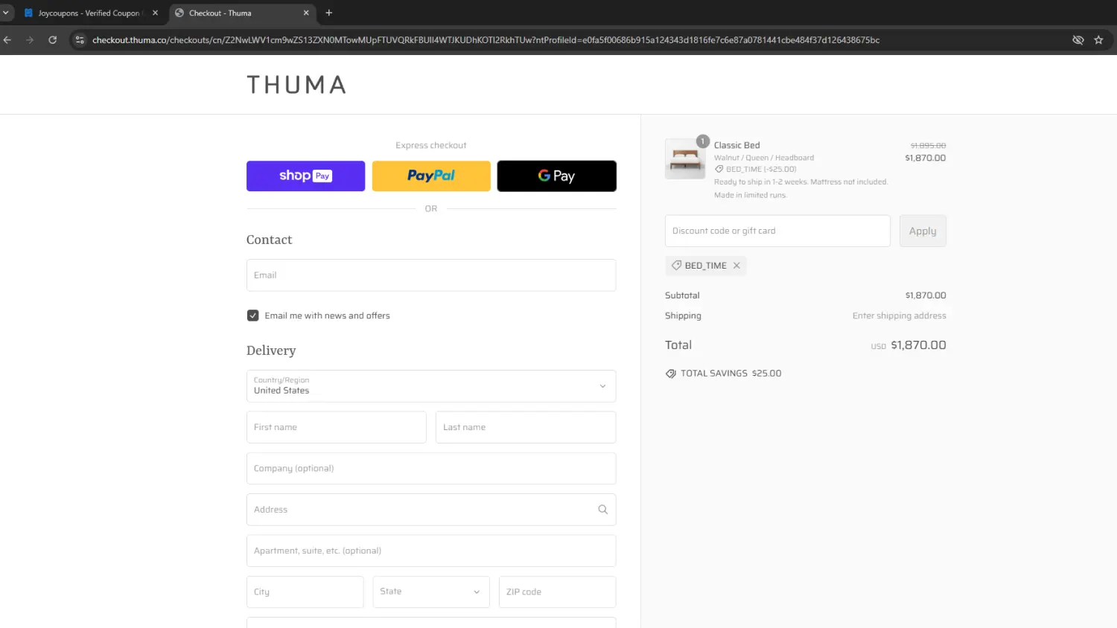Remove the BED_TIME discount code

(x=736, y=266)
